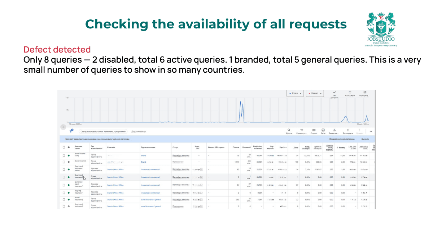Viewport: 433px width, 226px height.
Task: Open the keyword status filter chip
Action: tap(103, 132)
